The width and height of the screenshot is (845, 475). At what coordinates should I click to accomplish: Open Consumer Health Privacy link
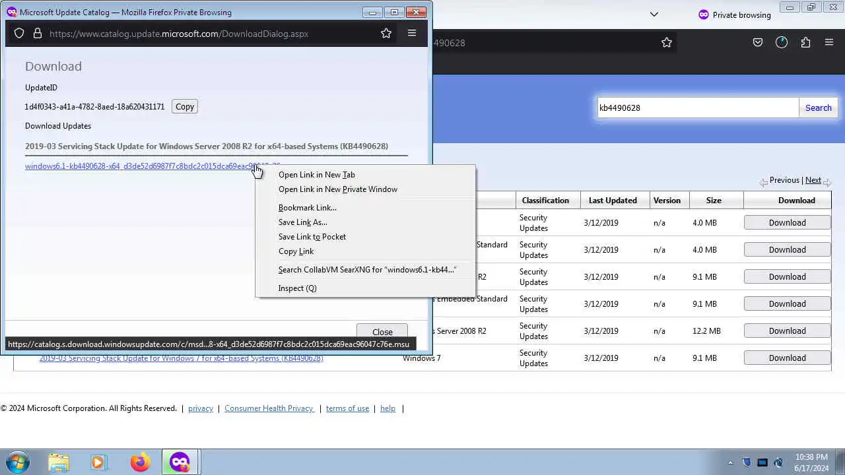pos(269,408)
